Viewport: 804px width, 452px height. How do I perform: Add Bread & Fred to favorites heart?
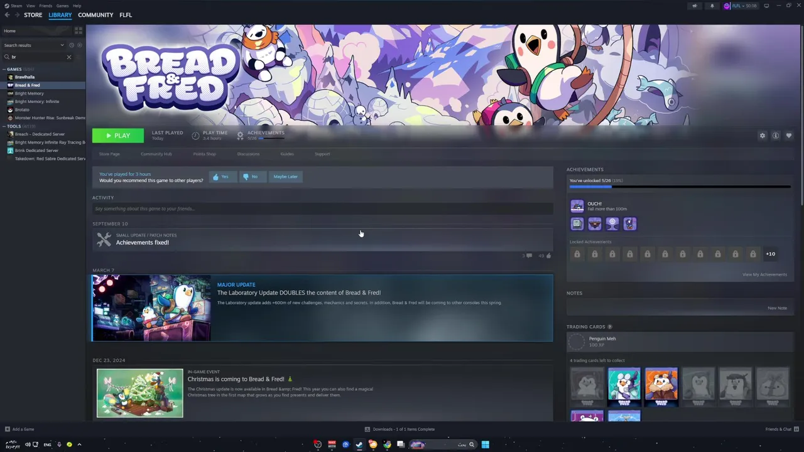[789, 136]
